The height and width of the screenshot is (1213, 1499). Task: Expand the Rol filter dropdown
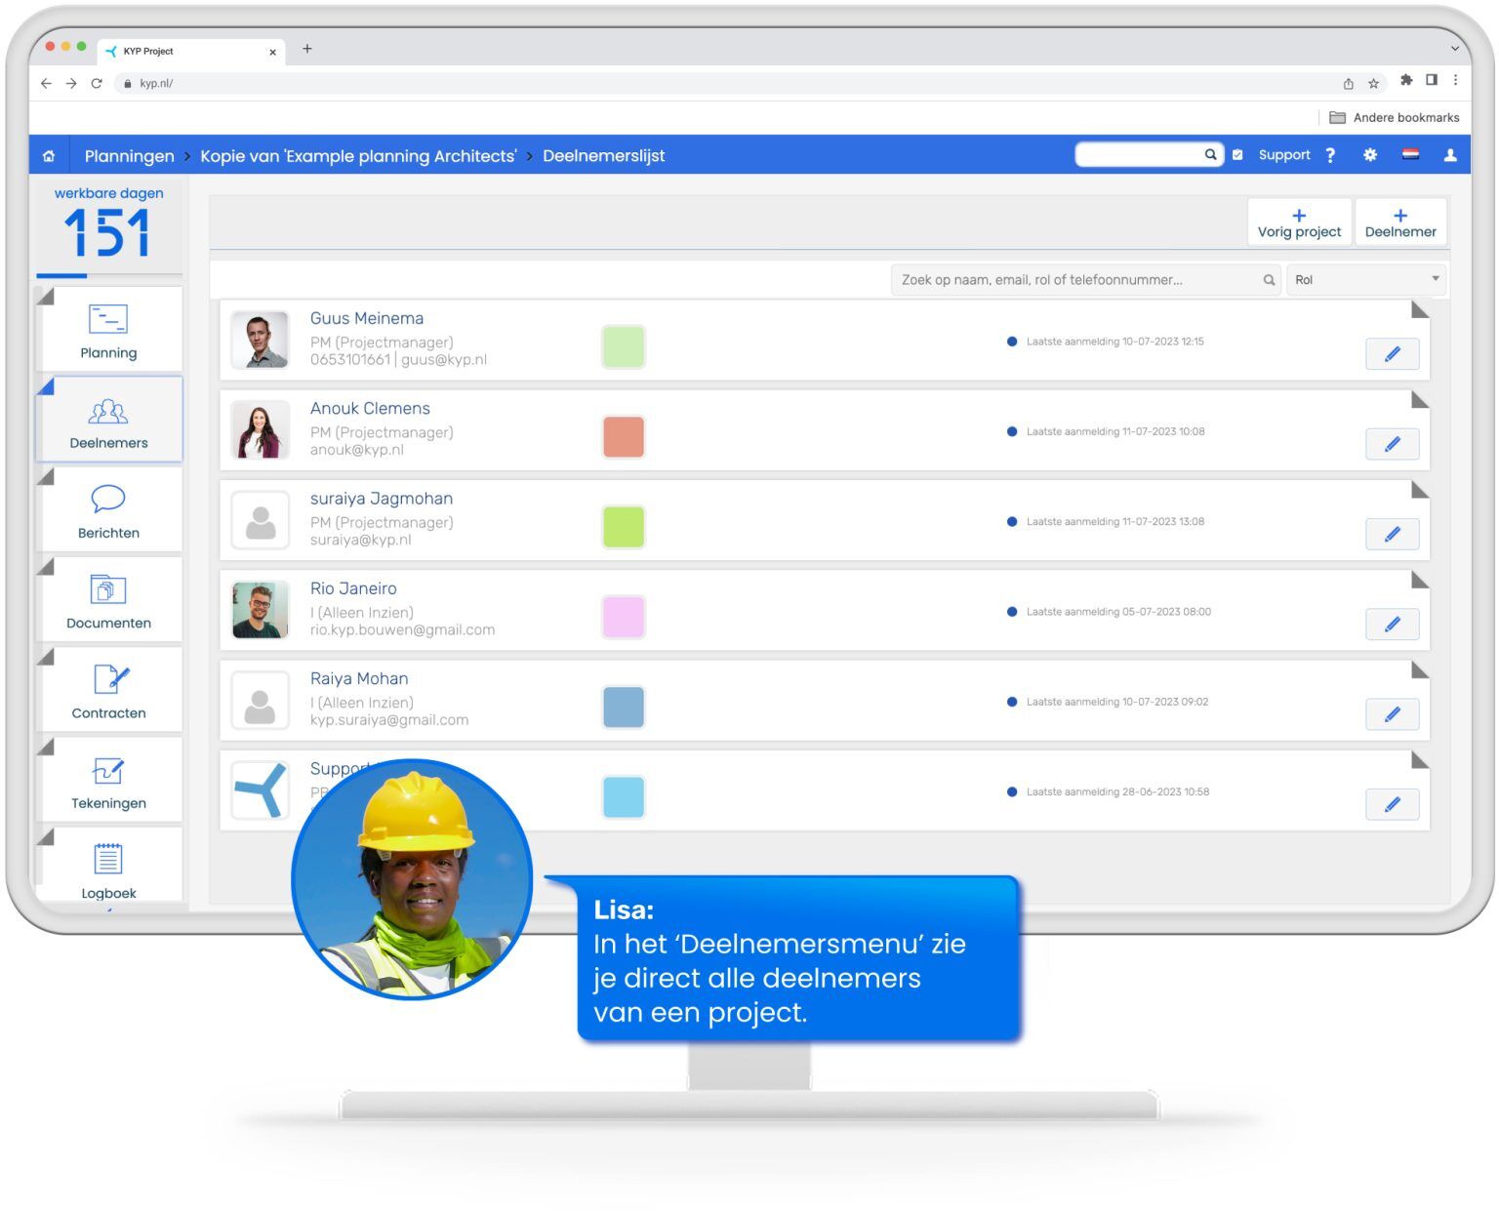[1365, 280]
